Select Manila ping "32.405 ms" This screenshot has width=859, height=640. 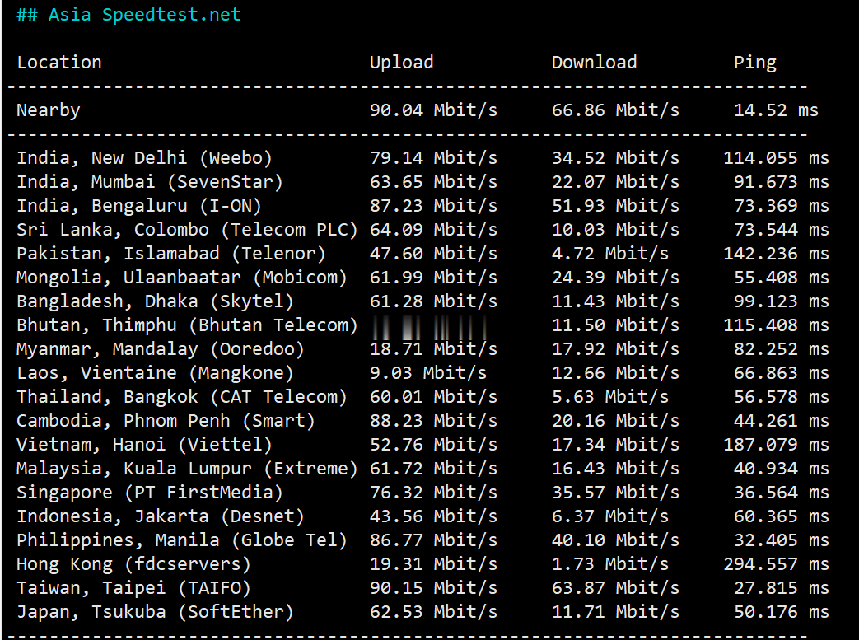click(x=782, y=540)
